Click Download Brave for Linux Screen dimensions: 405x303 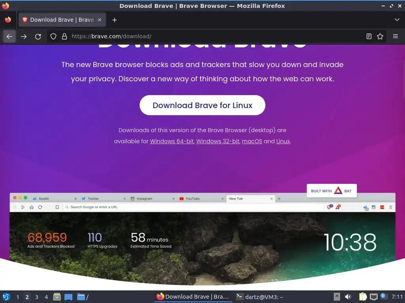click(202, 105)
